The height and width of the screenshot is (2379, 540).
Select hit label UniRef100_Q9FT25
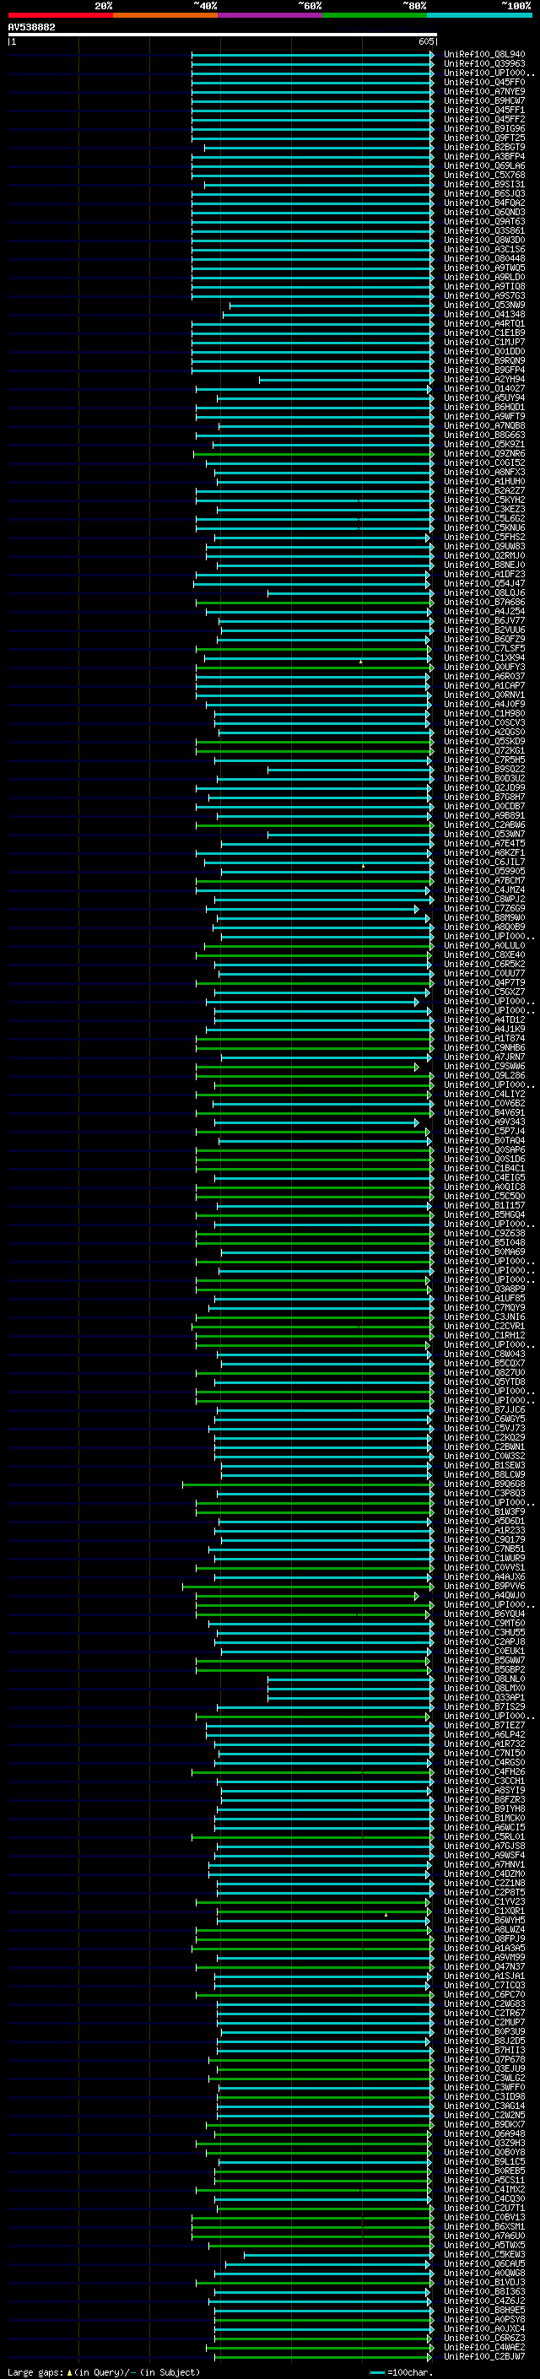[x=484, y=138]
